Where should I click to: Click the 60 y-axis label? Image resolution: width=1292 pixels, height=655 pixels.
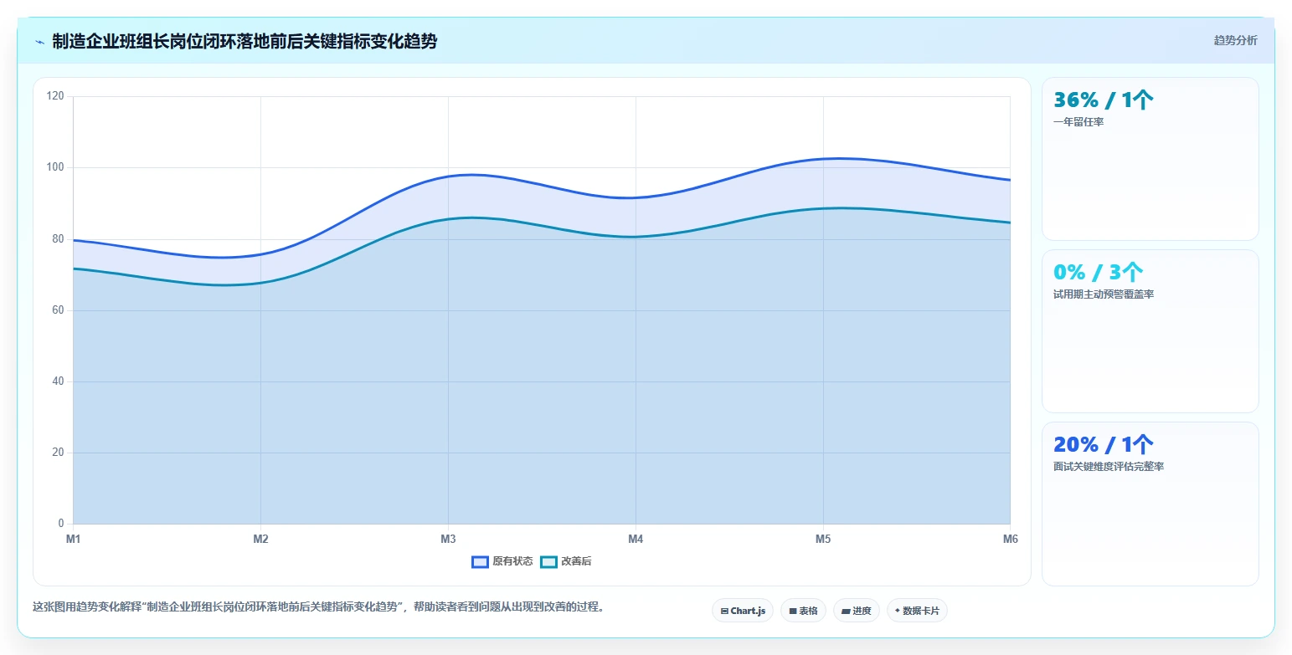coord(58,310)
